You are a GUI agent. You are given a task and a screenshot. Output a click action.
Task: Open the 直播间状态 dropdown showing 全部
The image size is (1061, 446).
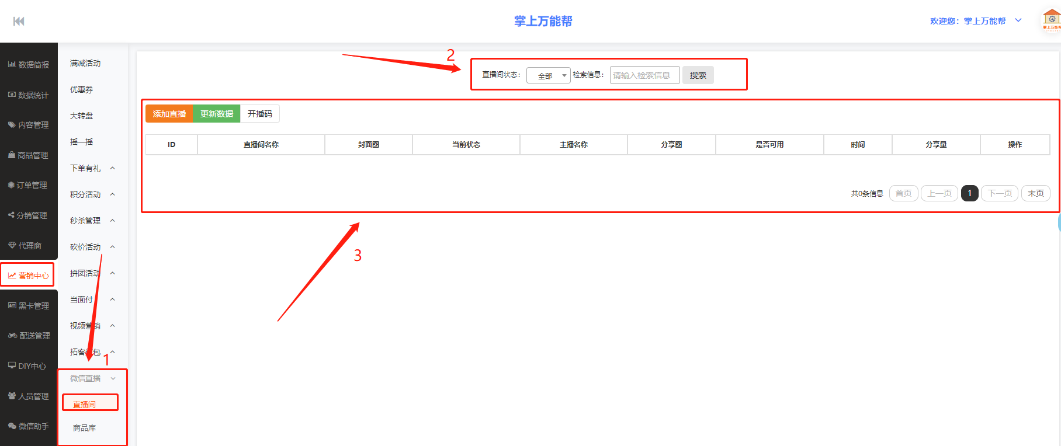548,76
